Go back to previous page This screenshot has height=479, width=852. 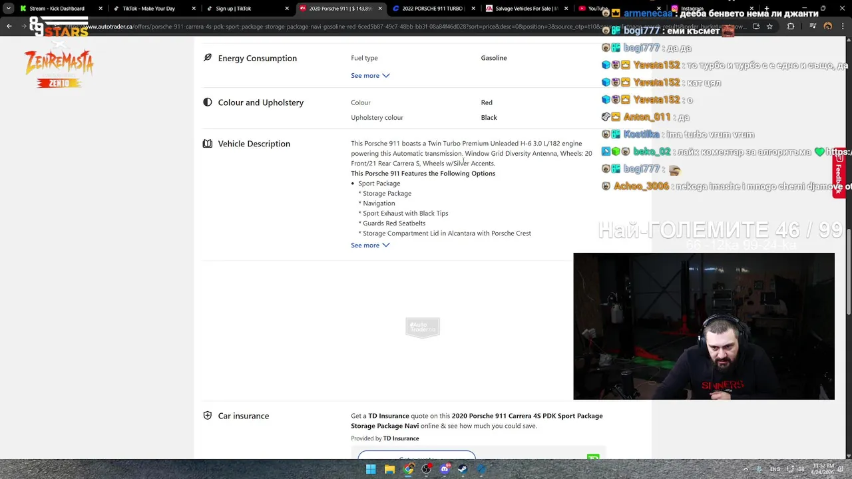9,27
